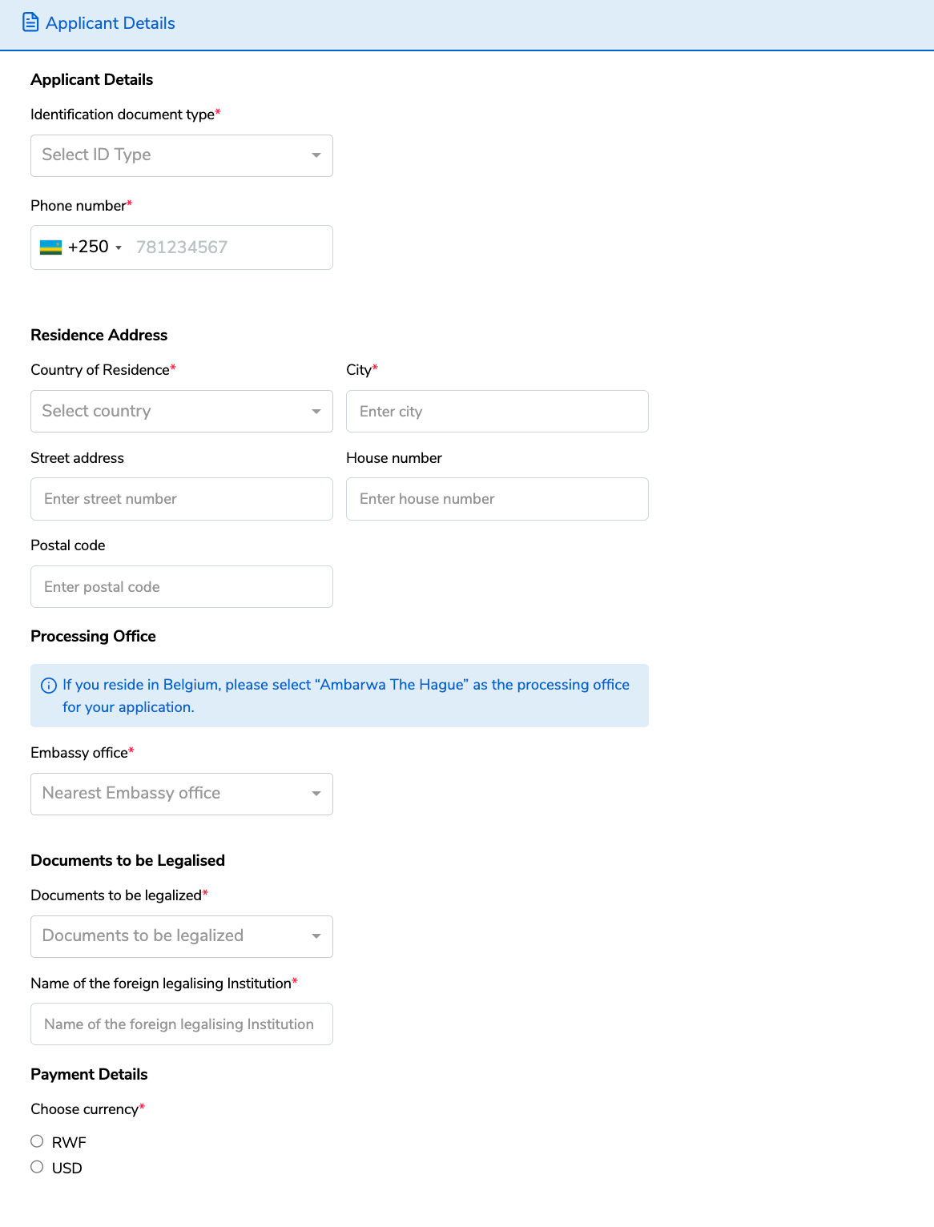
Task: Click the Identification document type label
Action: point(126,115)
